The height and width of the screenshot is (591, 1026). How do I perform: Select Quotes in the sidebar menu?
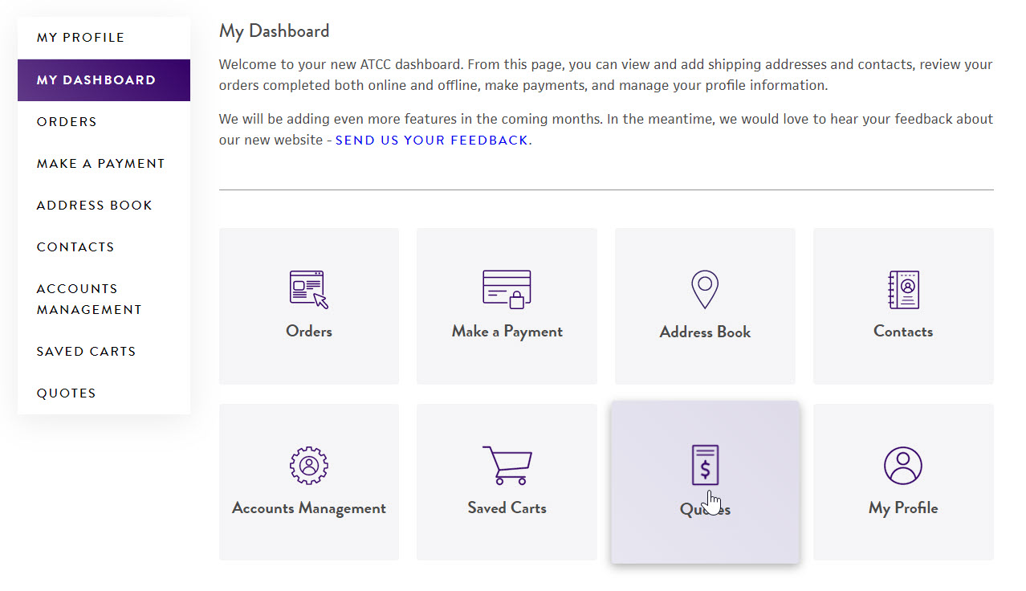coord(66,393)
